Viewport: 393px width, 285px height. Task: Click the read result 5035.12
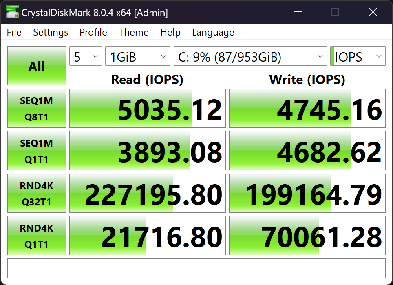click(x=148, y=108)
